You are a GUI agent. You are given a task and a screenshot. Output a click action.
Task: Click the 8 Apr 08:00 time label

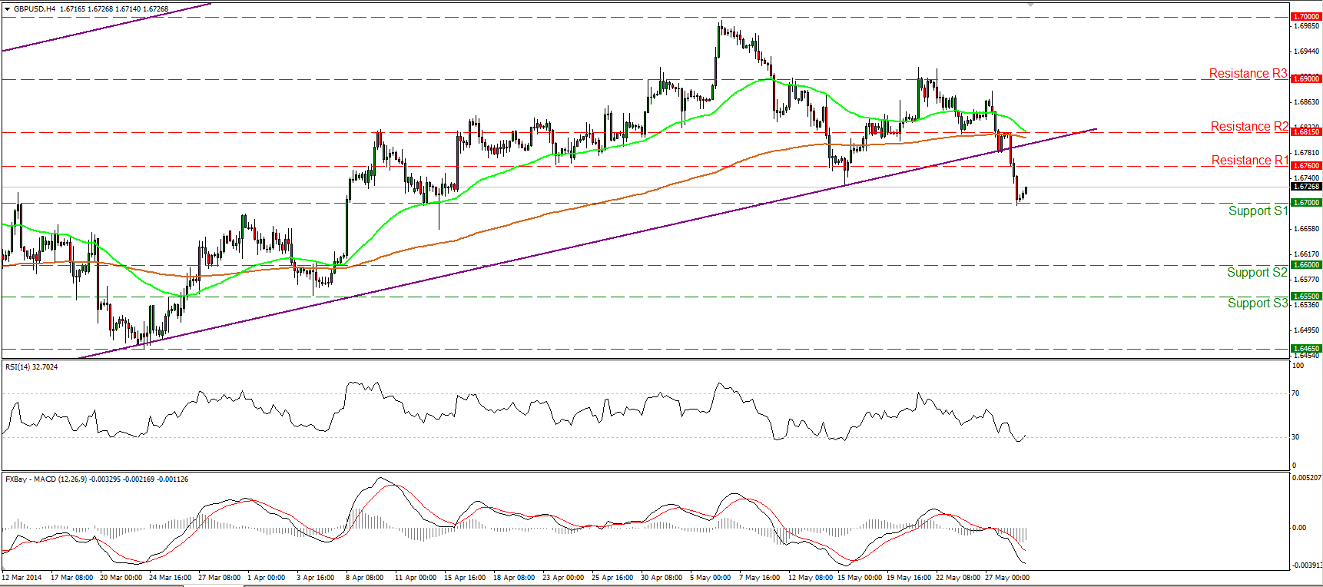coord(365,578)
